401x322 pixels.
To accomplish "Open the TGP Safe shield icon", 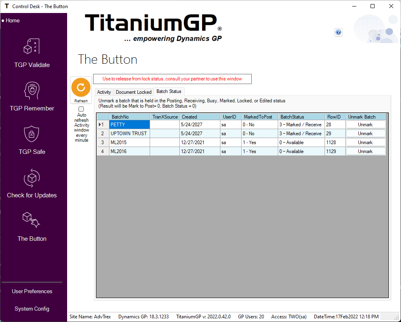I will tap(31, 134).
